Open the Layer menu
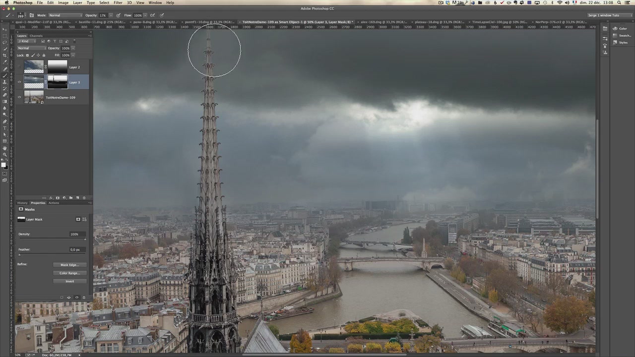This screenshot has width=635, height=357. [x=77, y=2]
